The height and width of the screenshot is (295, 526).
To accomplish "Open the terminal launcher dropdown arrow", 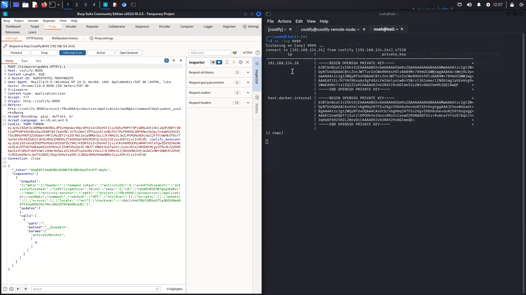I will pyautogui.click(x=59, y=5).
